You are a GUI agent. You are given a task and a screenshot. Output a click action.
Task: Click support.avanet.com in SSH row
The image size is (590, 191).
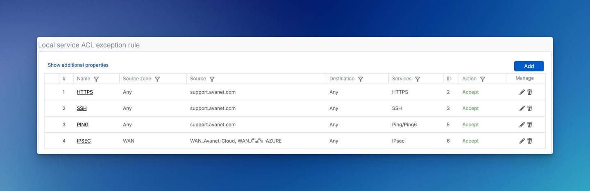[213, 109]
